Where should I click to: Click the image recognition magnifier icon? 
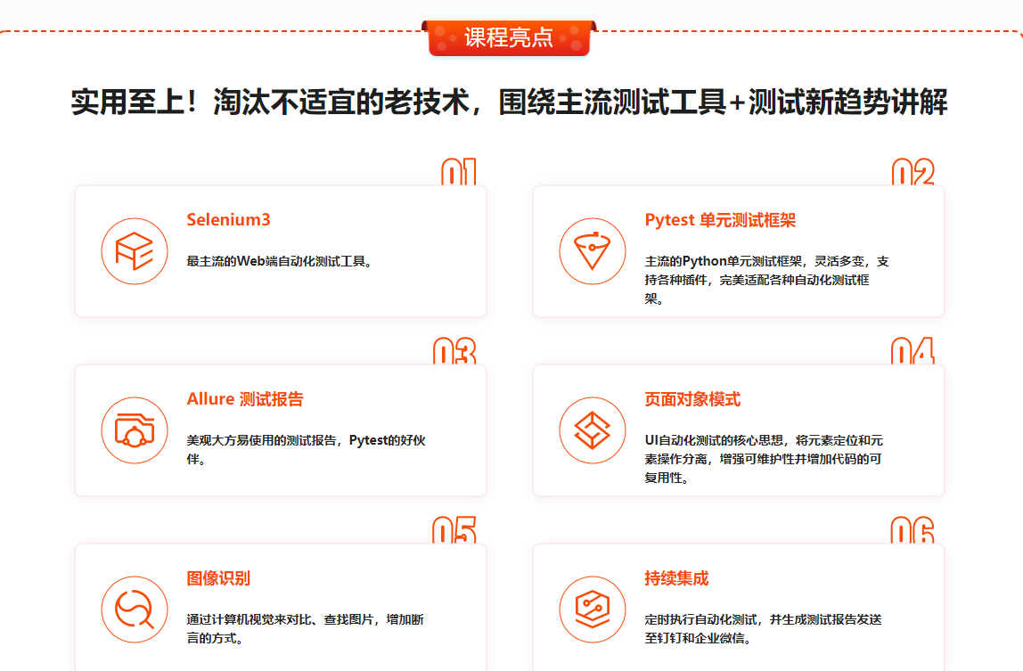coord(135,610)
